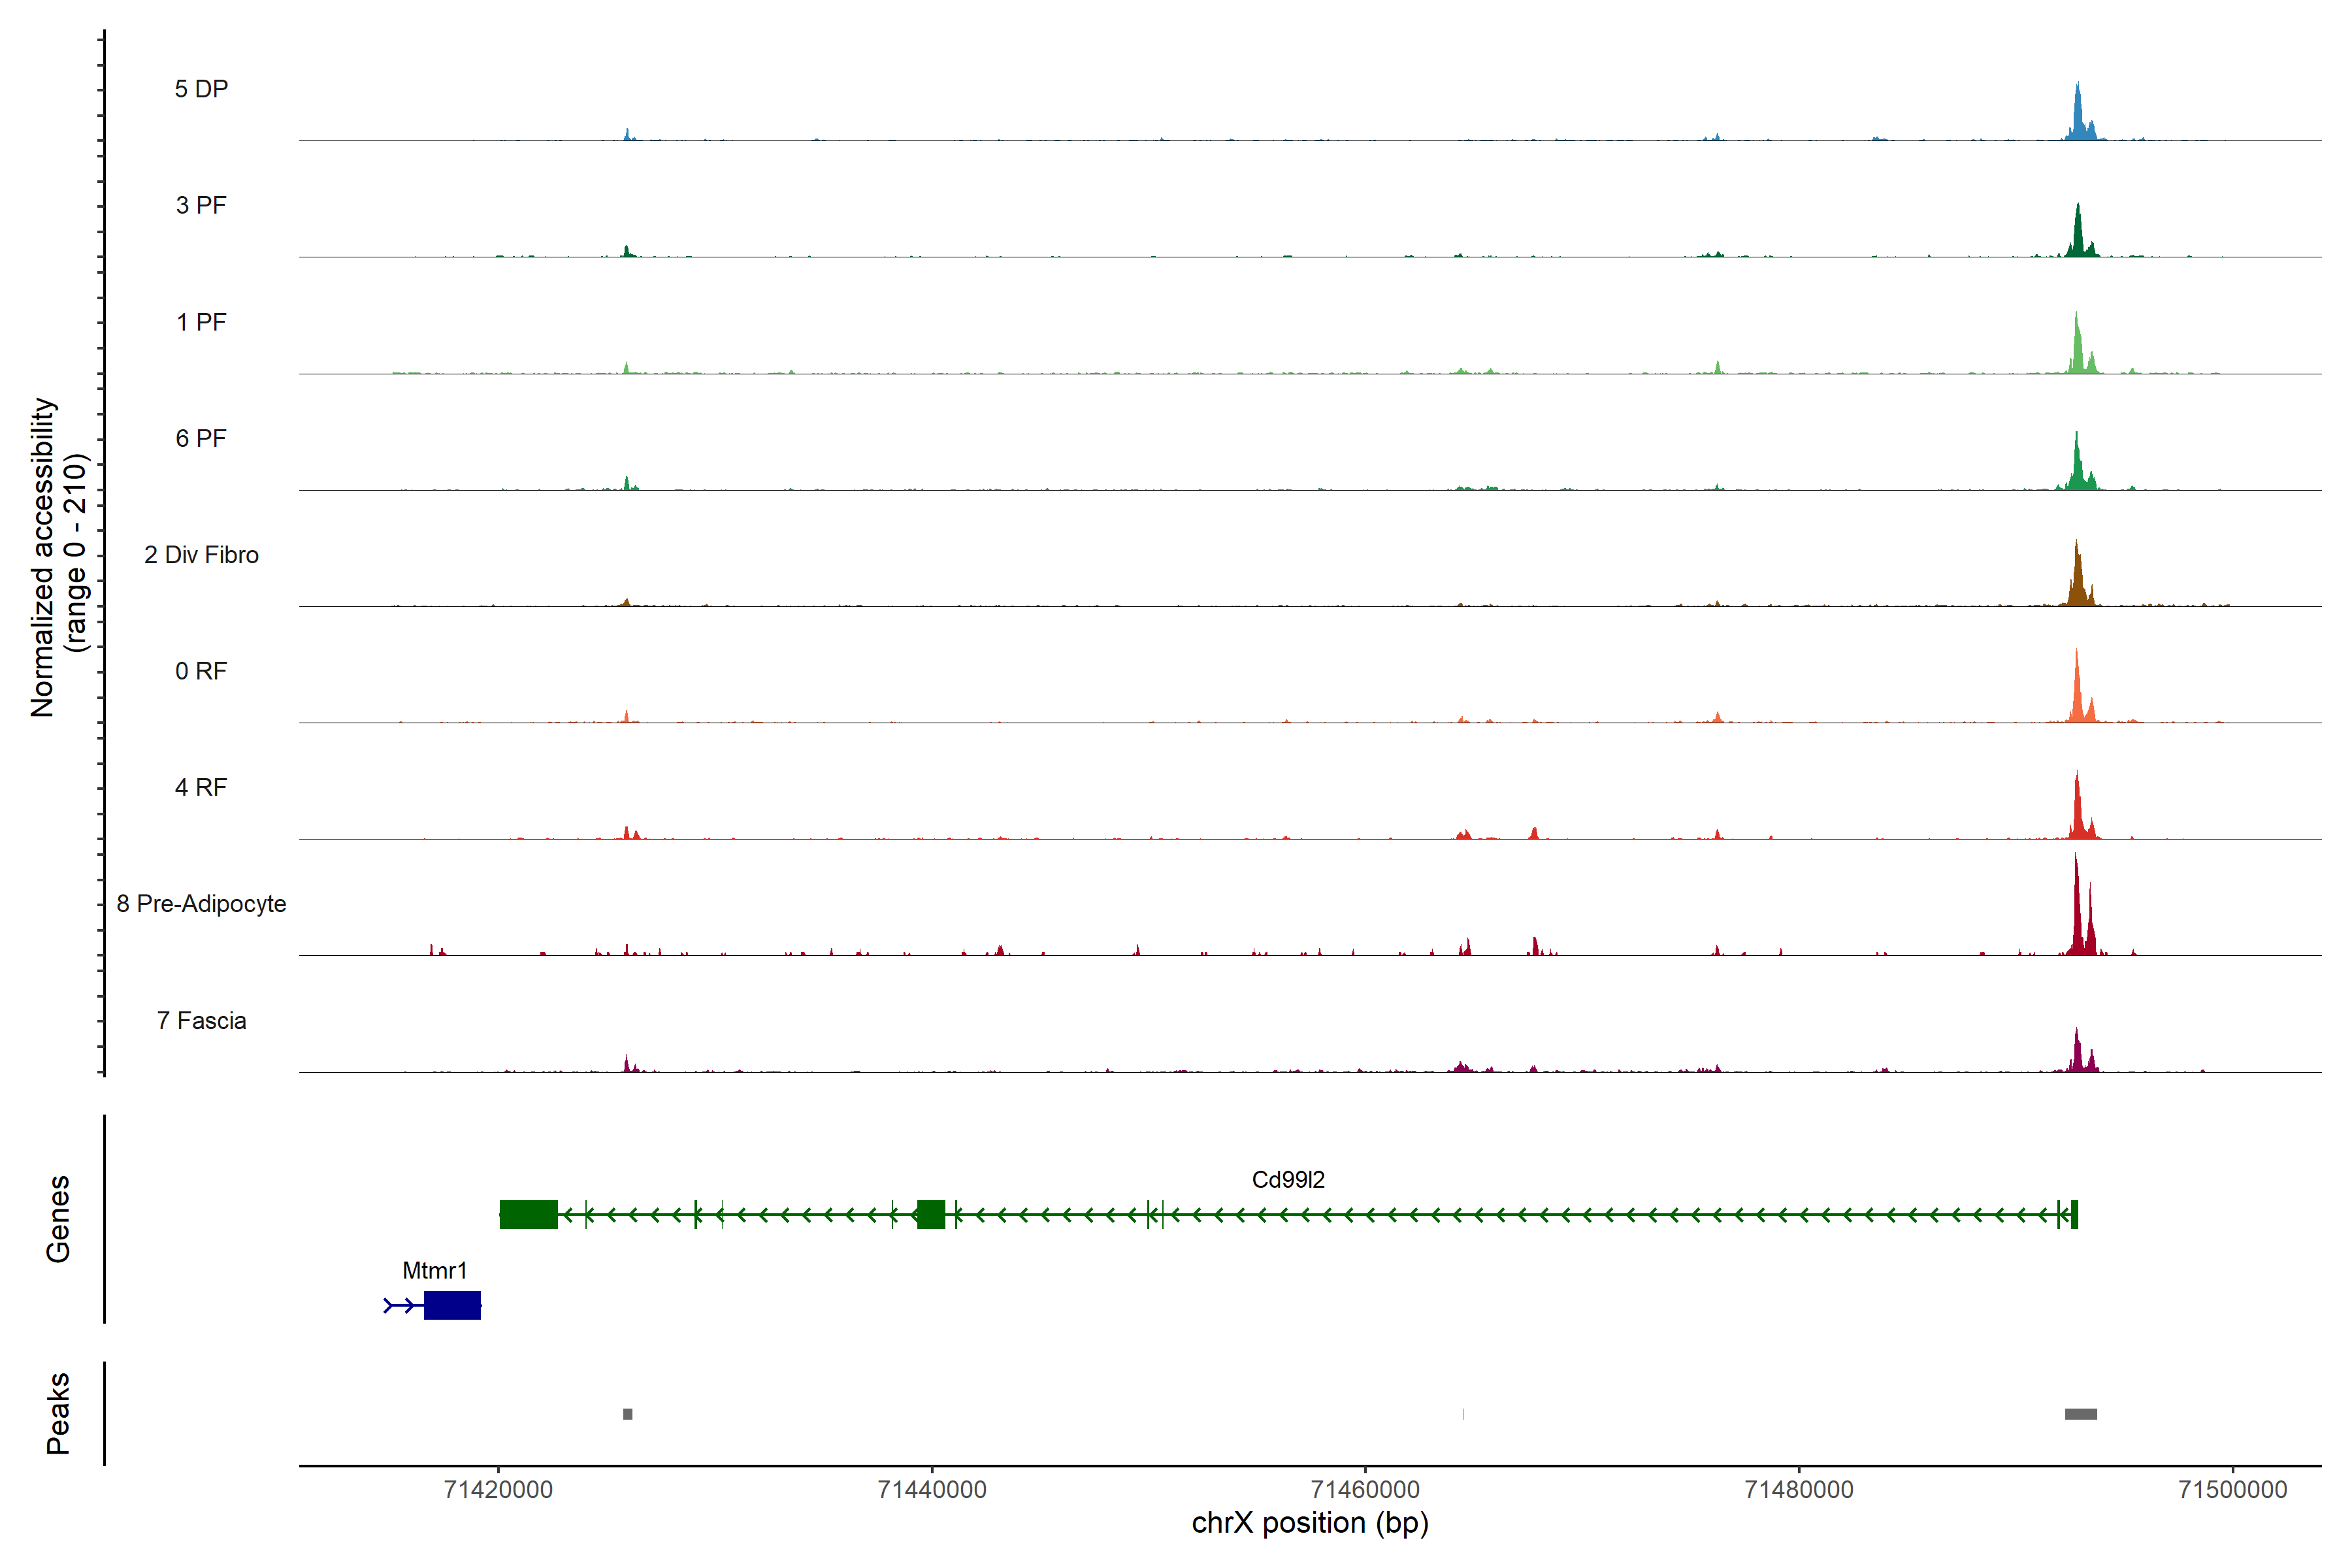Image resolution: width=2352 pixels, height=1568 pixels.
Task: Click the 5 DP track label
Action: [201, 89]
